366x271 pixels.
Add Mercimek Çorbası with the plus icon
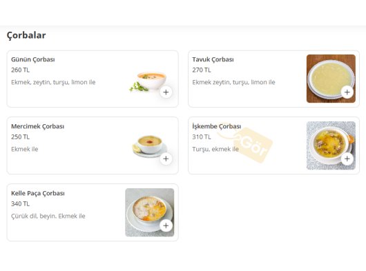(166, 159)
